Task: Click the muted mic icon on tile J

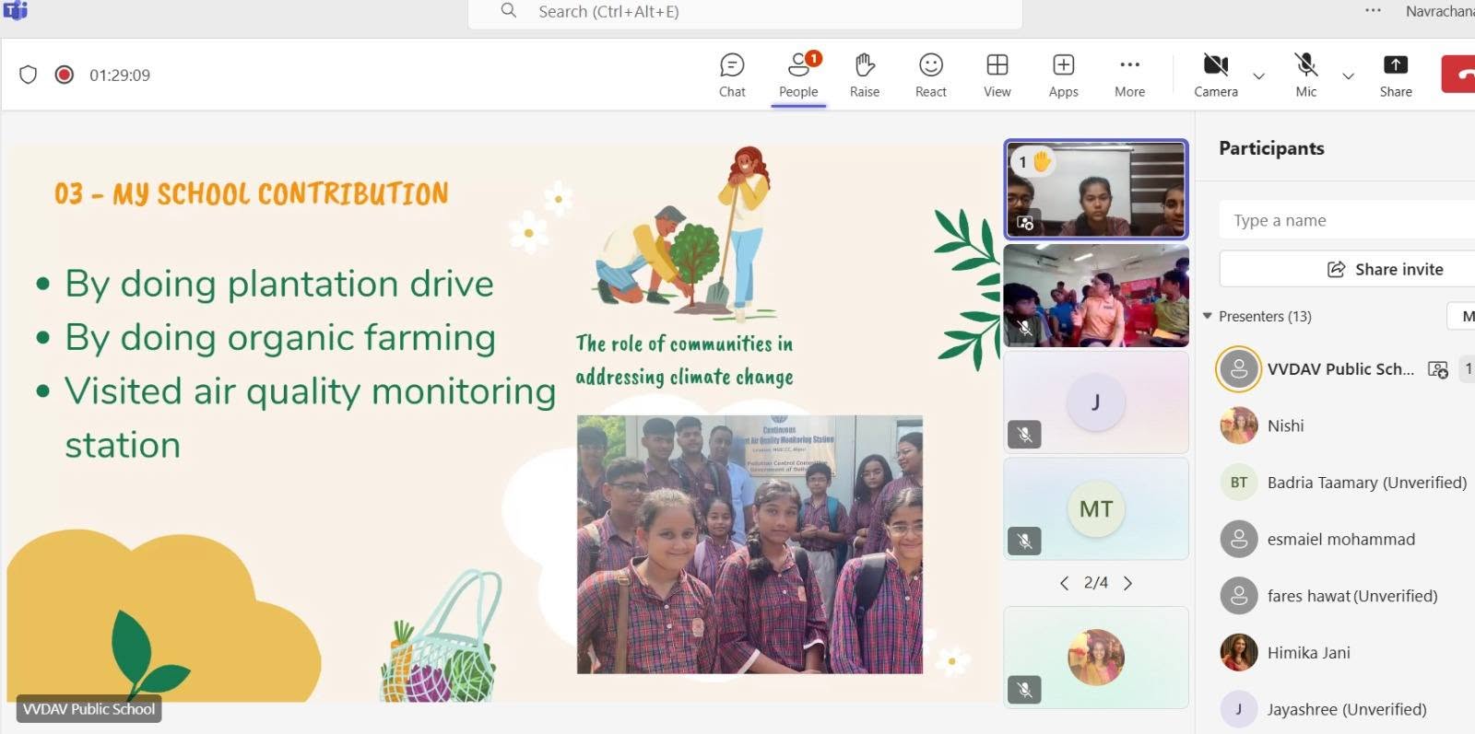Action: point(1024,435)
